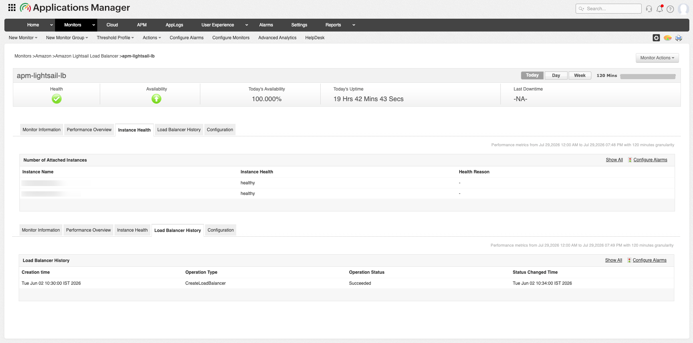The height and width of the screenshot is (343, 693).
Task: Open Monitor Information tab above Attached Instances table
Action: coord(41,130)
